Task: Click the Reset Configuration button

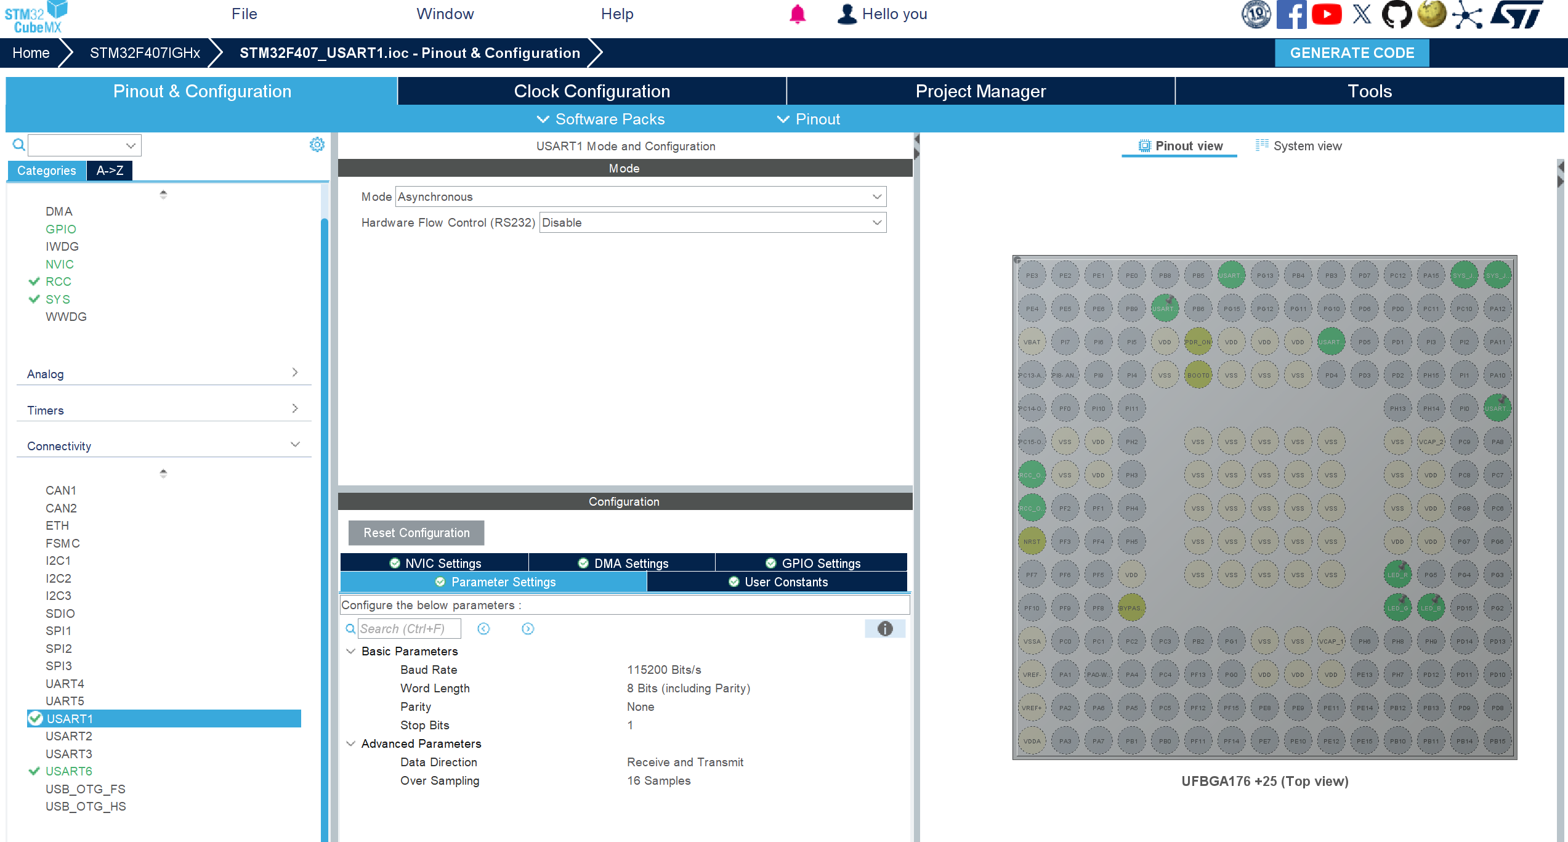Action: tap(416, 533)
